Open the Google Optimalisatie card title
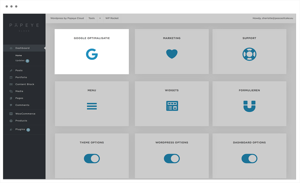The image size is (300, 183). (x=92, y=38)
